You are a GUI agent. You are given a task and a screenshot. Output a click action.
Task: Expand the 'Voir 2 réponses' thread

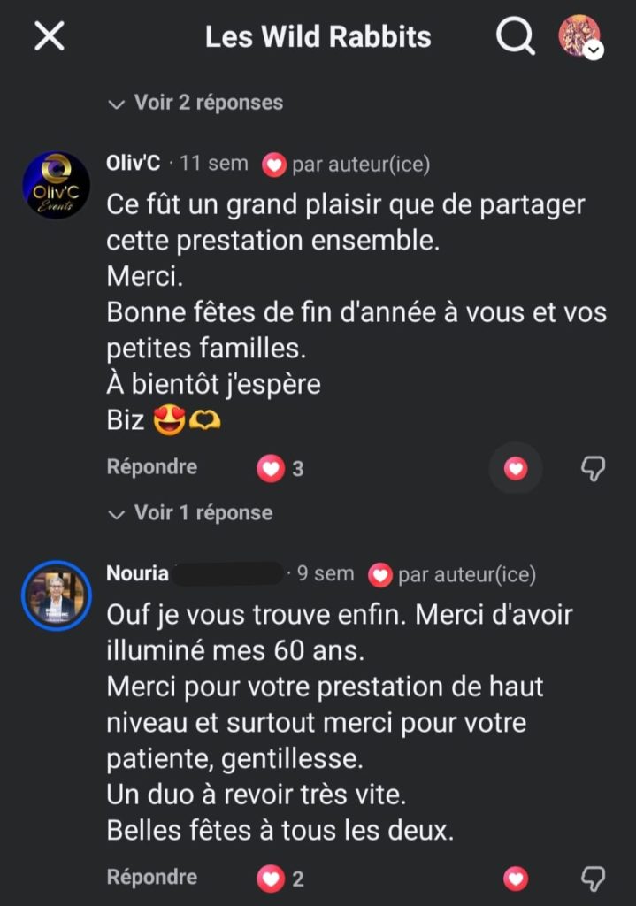pos(195,103)
